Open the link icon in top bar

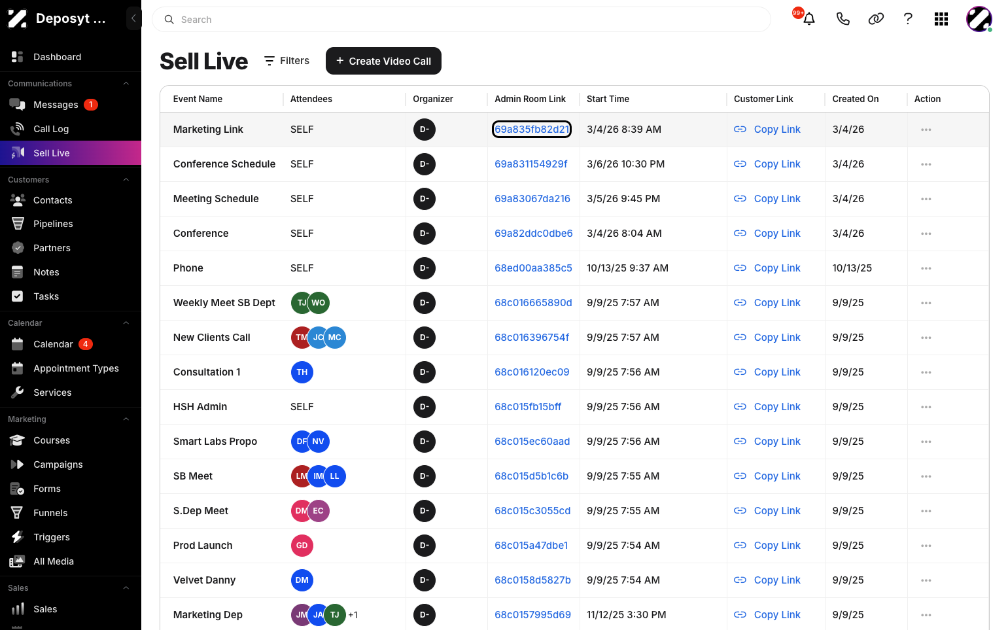(x=876, y=19)
